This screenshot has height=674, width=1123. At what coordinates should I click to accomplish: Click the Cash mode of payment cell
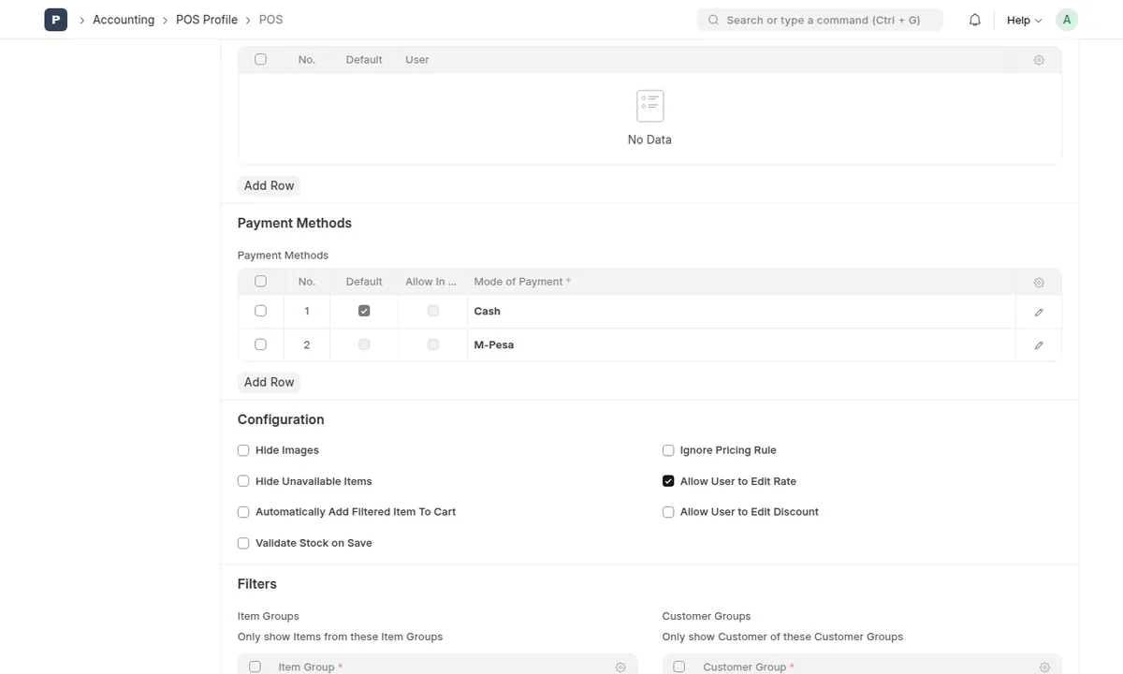(741, 311)
